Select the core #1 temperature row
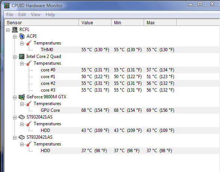220x172 pixels. 129,77
